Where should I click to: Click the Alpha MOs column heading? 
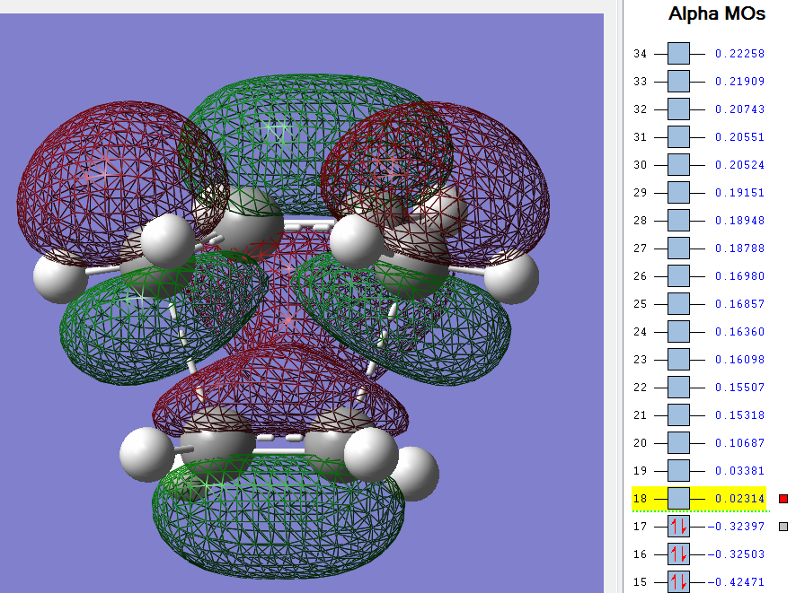tap(717, 13)
